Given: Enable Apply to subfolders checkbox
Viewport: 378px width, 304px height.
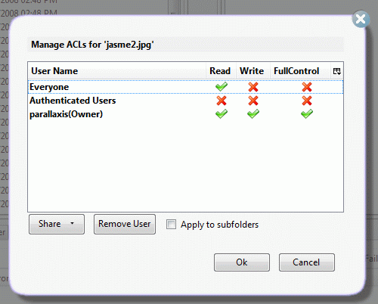Looking at the screenshot, I should click(171, 225).
